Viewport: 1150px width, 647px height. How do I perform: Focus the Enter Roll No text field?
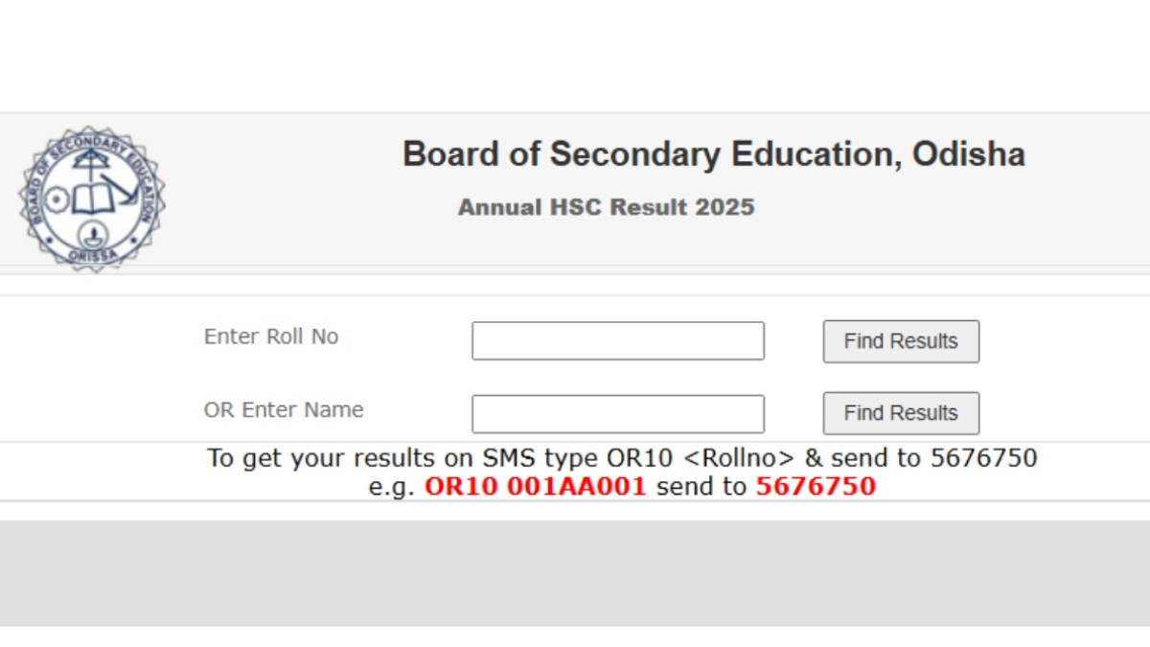(x=617, y=341)
